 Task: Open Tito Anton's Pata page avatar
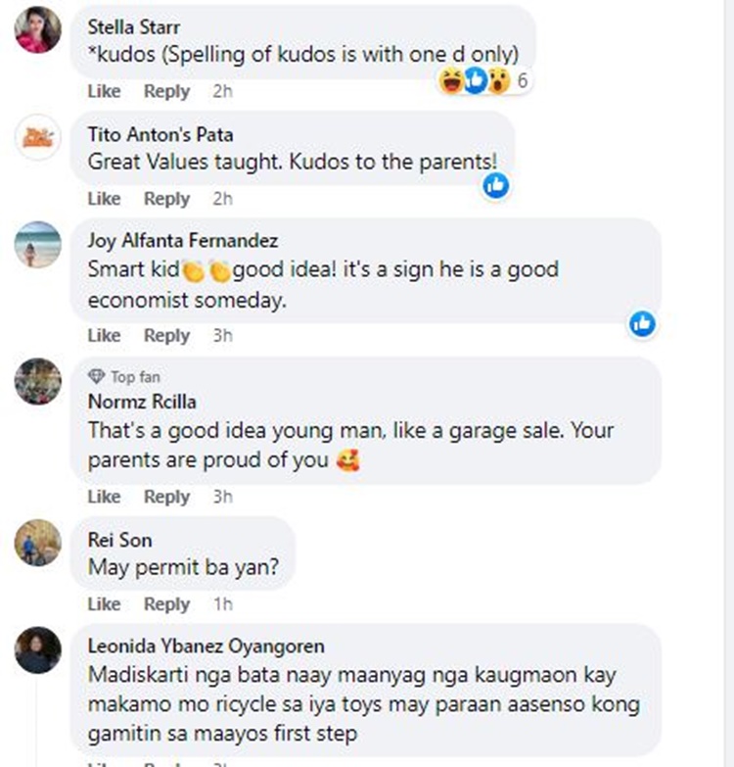click(38, 137)
